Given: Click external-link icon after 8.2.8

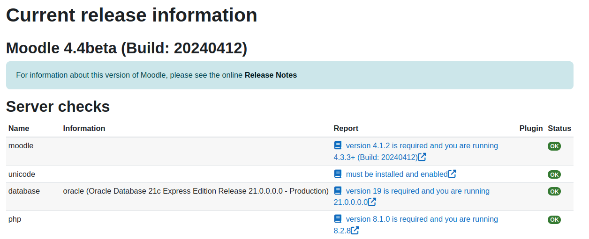Looking at the screenshot, I should tap(355, 230).
